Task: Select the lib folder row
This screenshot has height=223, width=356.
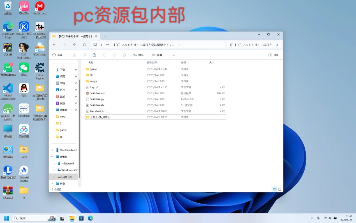Action: pyautogui.click(x=155, y=75)
